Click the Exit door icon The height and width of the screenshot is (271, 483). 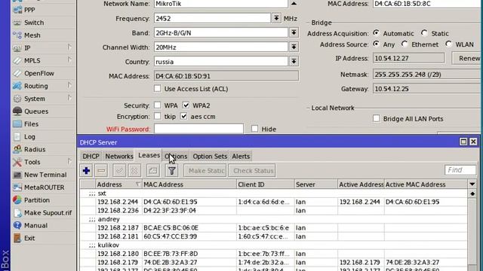17,238
